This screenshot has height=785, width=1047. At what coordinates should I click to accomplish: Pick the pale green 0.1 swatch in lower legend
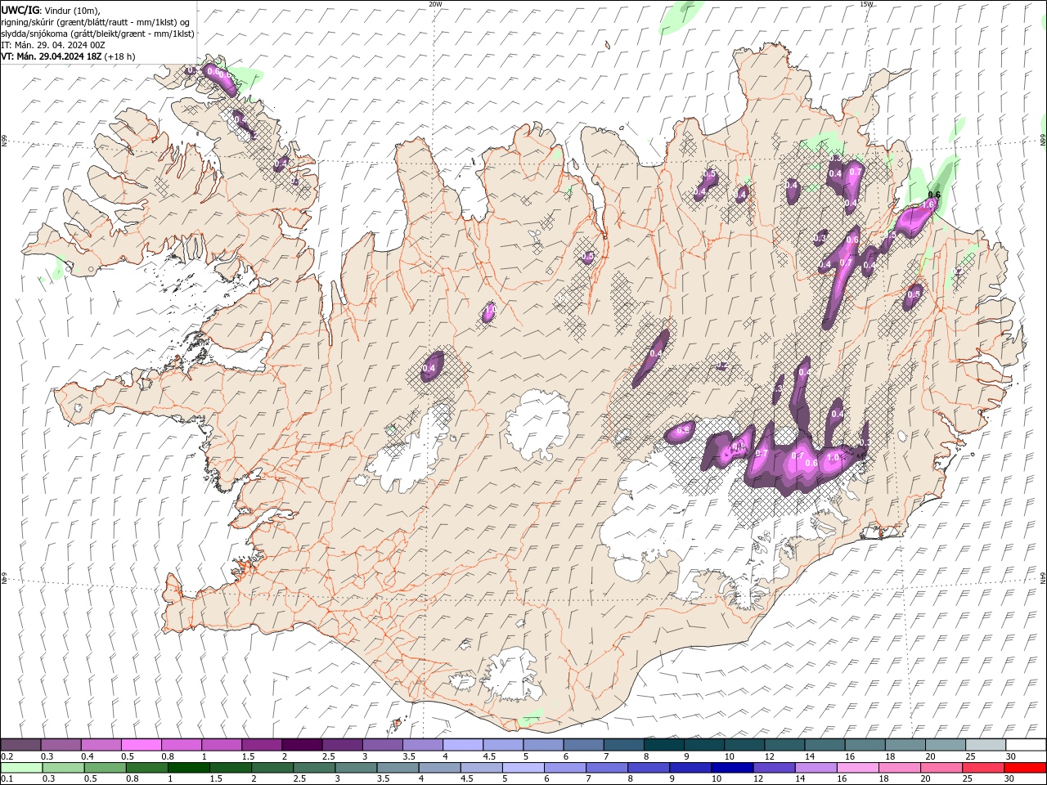[21, 768]
